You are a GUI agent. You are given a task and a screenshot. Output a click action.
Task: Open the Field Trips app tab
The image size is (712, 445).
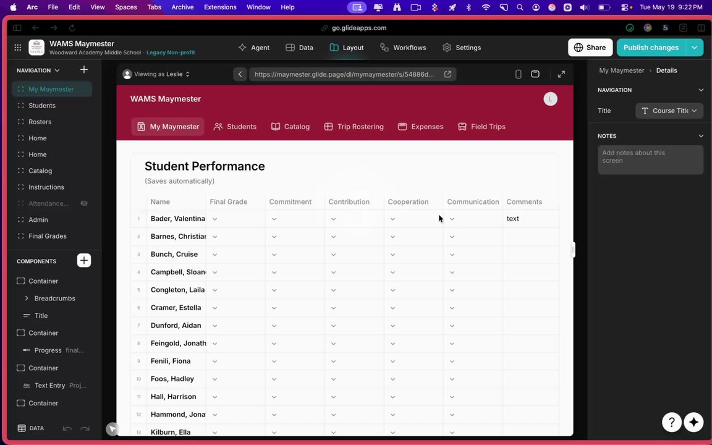click(x=481, y=127)
